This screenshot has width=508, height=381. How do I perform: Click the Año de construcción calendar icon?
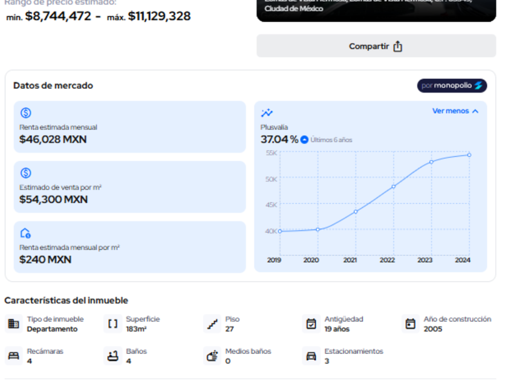410,324
